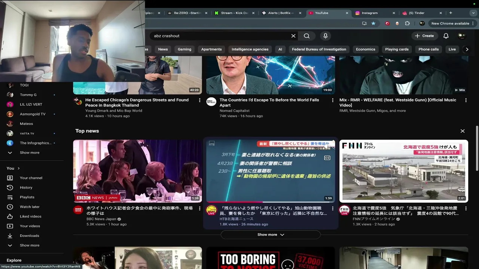Close the YouTube browser tab

347,13
